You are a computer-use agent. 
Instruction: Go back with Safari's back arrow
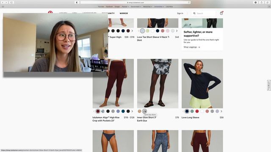[x=3, y=3]
